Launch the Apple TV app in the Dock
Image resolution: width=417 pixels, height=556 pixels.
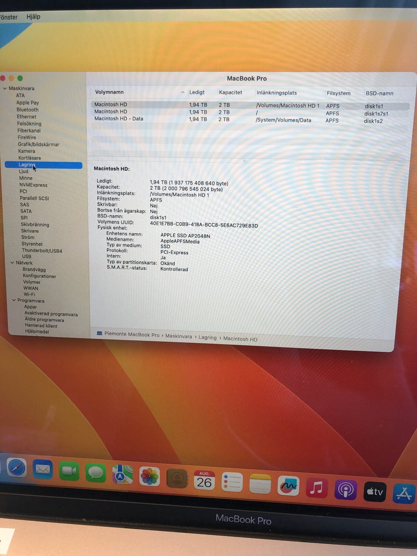coord(375,492)
